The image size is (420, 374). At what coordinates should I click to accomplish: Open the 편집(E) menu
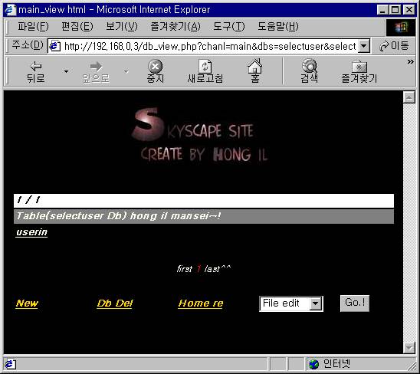(x=77, y=26)
